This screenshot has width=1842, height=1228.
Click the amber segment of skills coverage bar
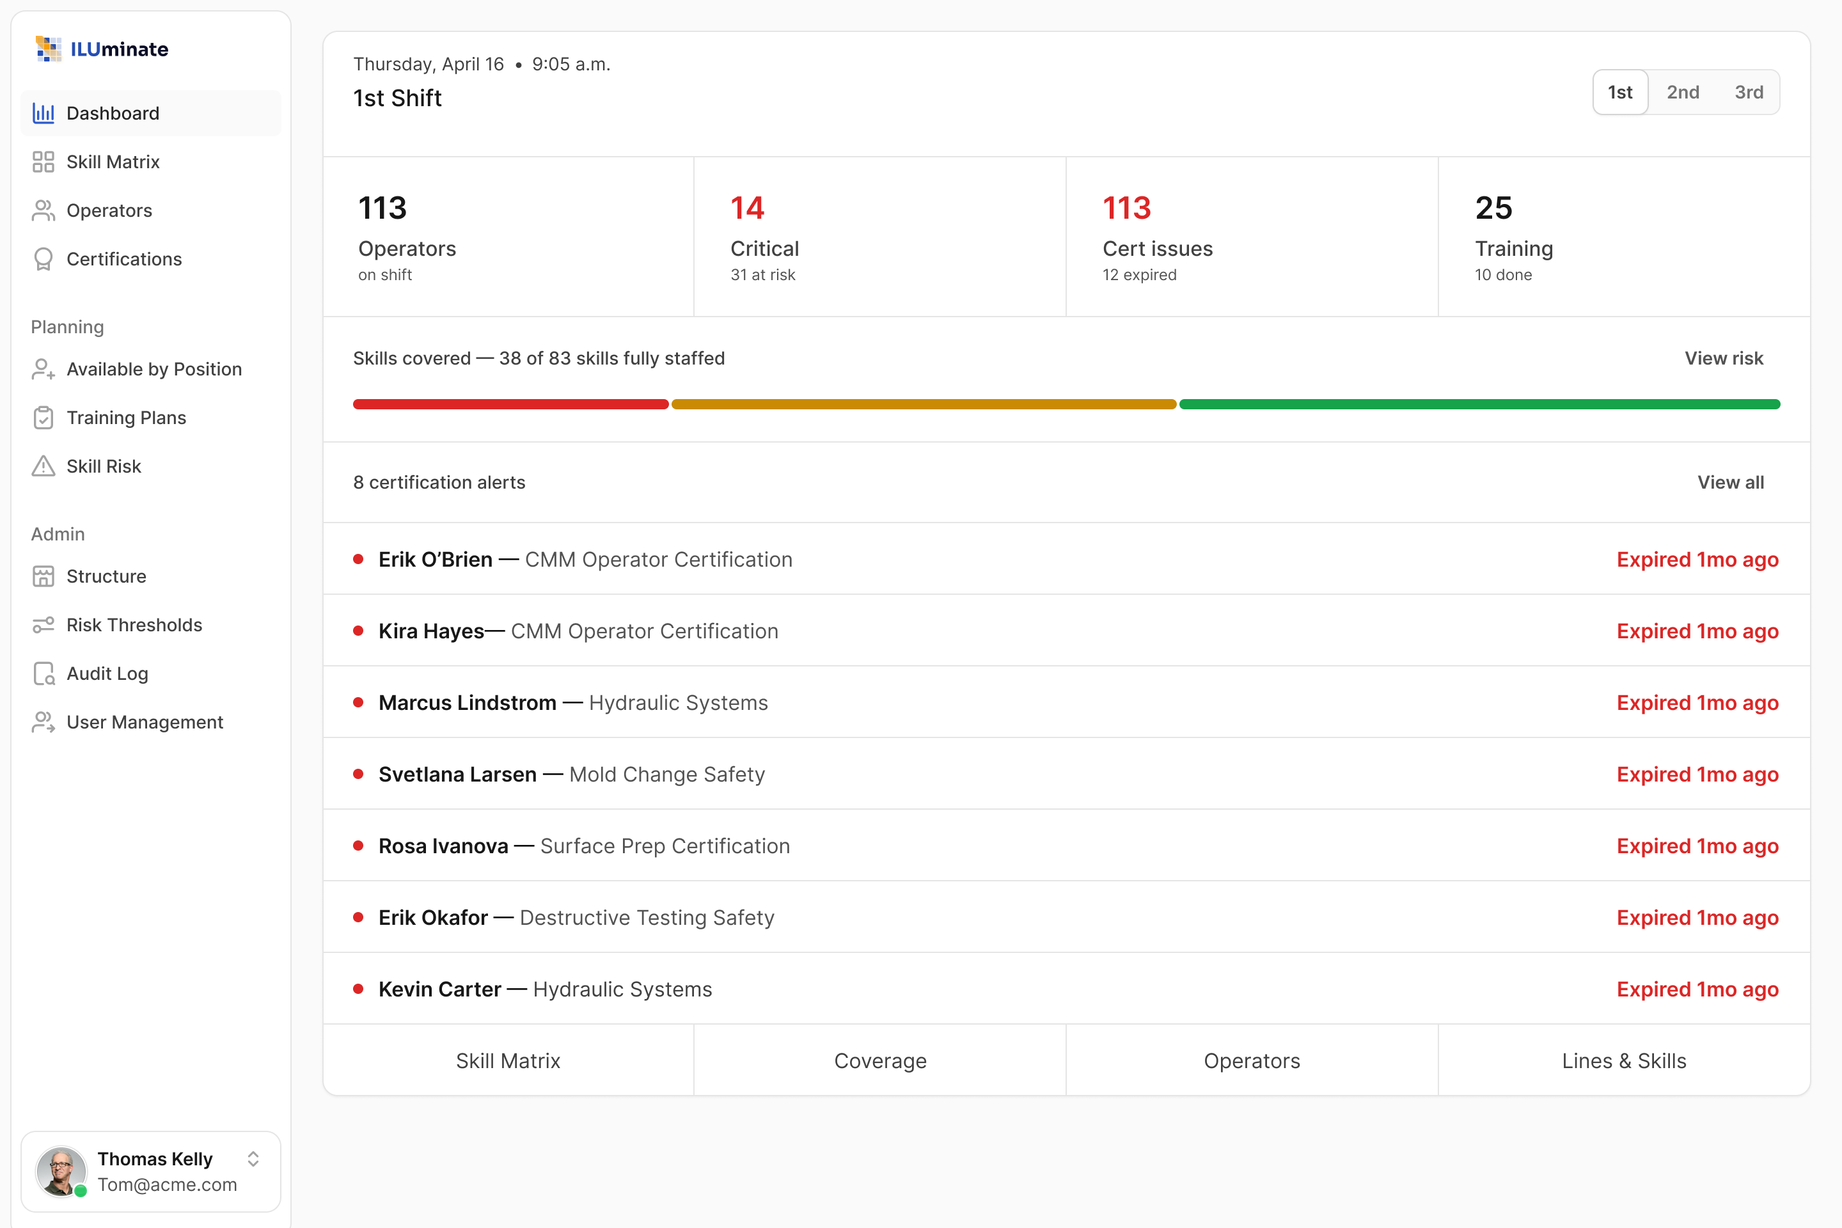924,404
